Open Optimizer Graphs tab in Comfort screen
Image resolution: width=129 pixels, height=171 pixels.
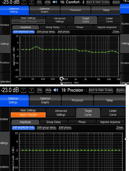coord(45,10)
